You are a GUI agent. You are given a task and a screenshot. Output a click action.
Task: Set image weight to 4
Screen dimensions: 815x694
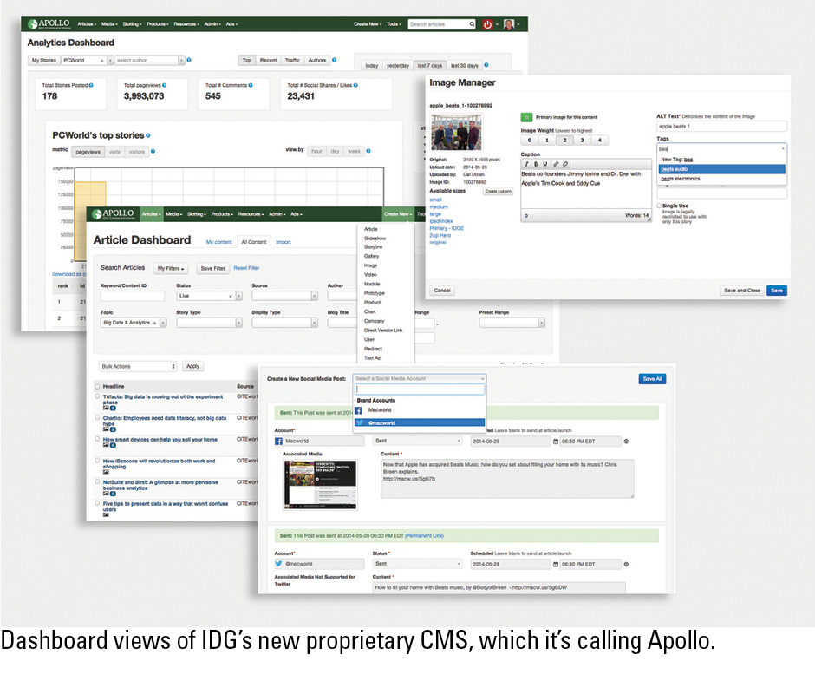598,140
